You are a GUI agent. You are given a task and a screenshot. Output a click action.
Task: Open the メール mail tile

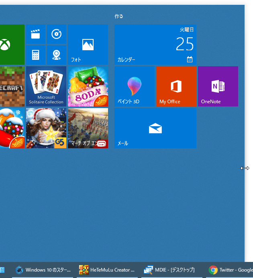click(155, 128)
